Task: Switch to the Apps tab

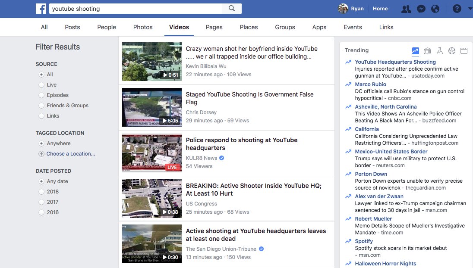Action: [x=319, y=27]
